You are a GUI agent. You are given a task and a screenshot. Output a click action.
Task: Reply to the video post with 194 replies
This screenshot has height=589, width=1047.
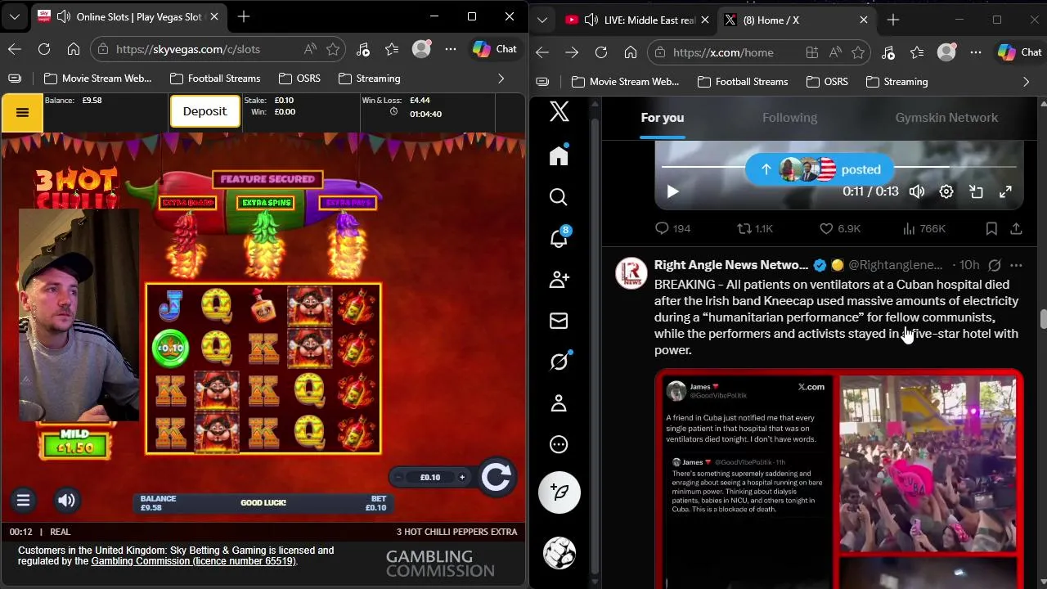point(672,229)
